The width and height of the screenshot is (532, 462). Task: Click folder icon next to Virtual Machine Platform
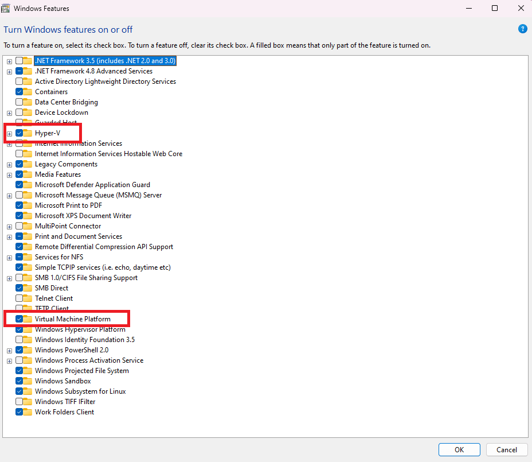[x=28, y=319]
